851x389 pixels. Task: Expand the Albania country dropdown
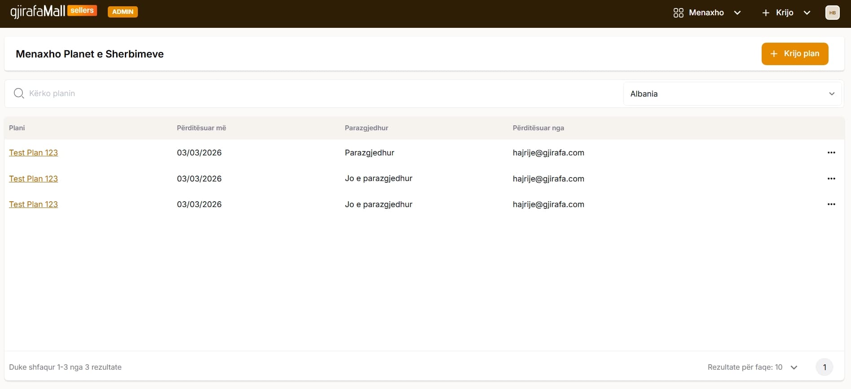[x=732, y=93]
